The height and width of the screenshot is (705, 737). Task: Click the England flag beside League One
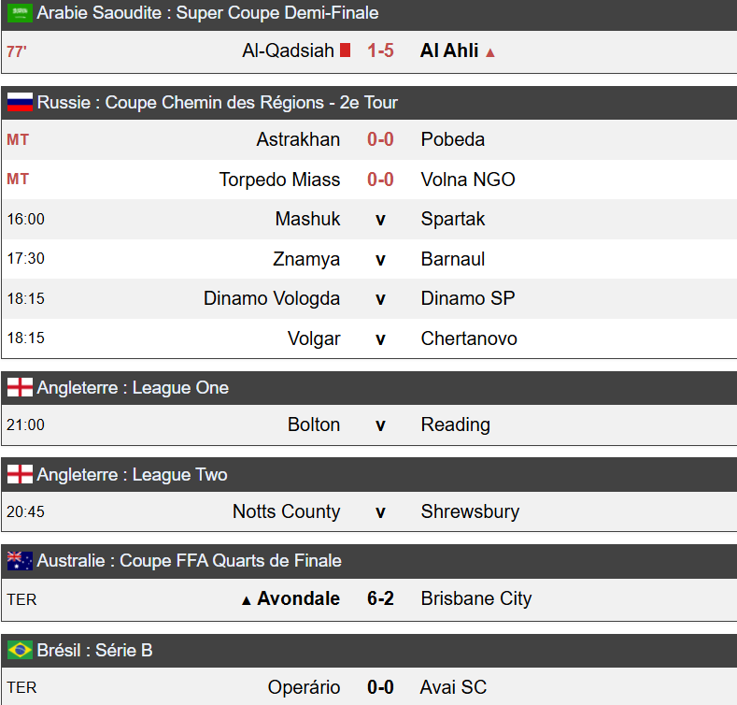pos(20,388)
